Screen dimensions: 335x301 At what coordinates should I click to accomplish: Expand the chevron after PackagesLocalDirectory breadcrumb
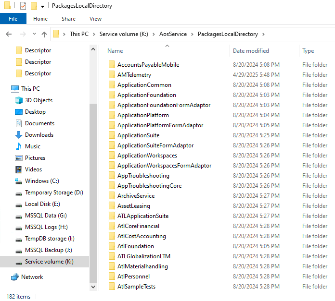coord(263,34)
